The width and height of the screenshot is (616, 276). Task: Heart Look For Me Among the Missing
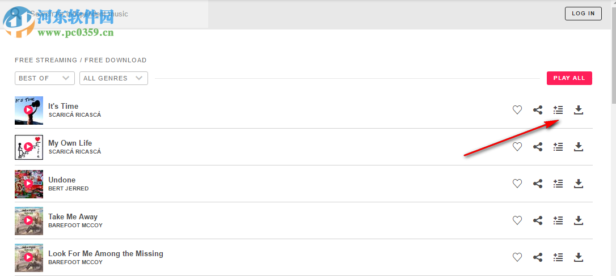coord(517,257)
